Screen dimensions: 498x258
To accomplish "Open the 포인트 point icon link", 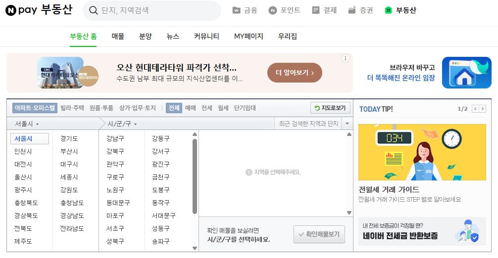I will (x=284, y=10).
